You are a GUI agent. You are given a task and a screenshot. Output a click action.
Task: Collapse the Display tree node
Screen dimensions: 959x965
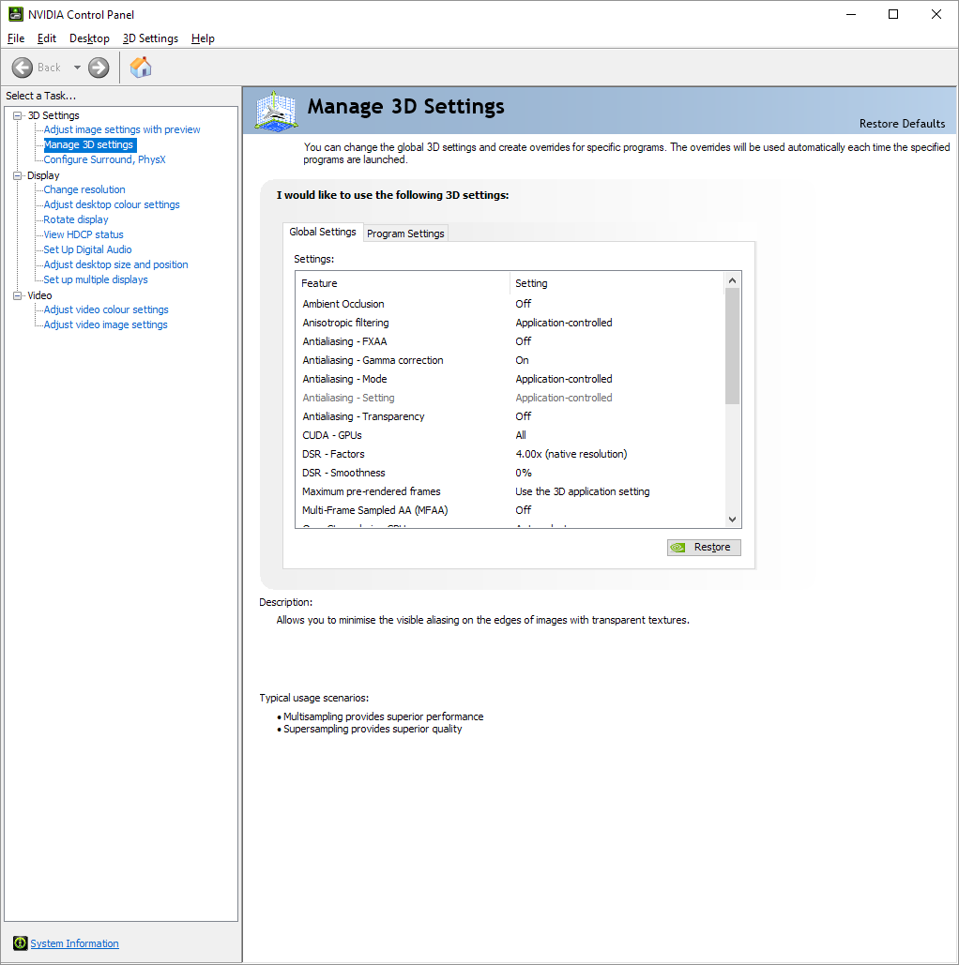[17, 175]
